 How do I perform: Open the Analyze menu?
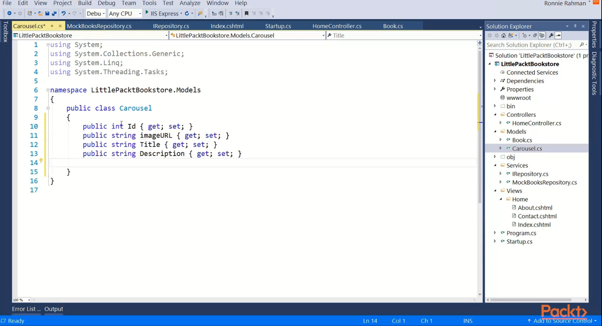click(x=190, y=3)
